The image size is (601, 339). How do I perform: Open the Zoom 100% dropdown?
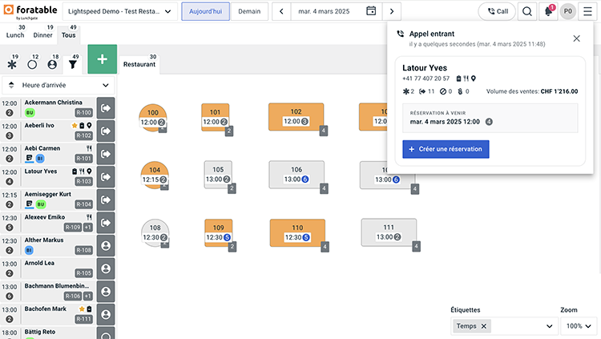click(x=578, y=326)
